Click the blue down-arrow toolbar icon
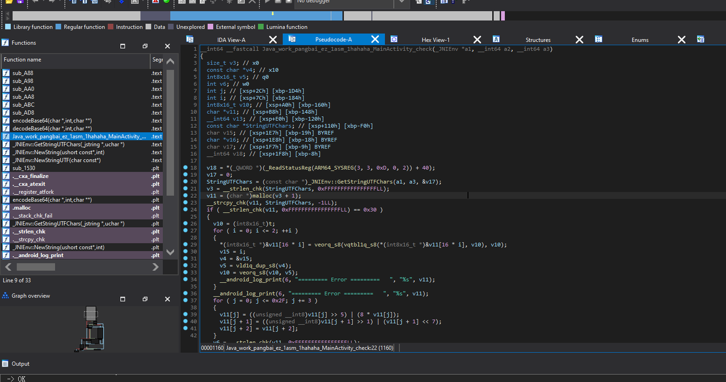The width and height of the screenshot is (726, 382). [x=123, y=2]
